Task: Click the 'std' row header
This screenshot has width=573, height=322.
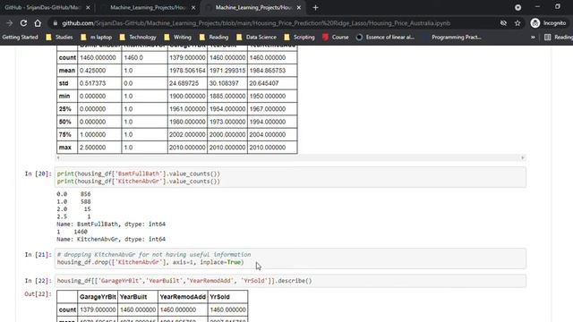Action: (x=67, y=83)
